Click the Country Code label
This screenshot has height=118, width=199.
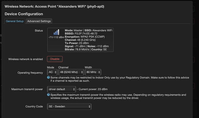[x=34, y=107]
